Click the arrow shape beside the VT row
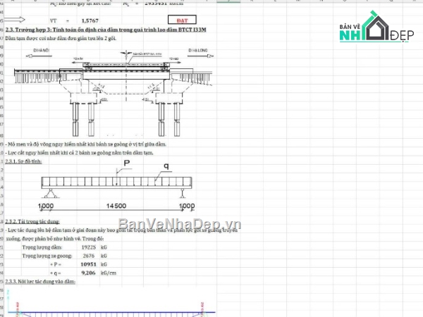This screenshot has width=423, height=317. [15, 20]
